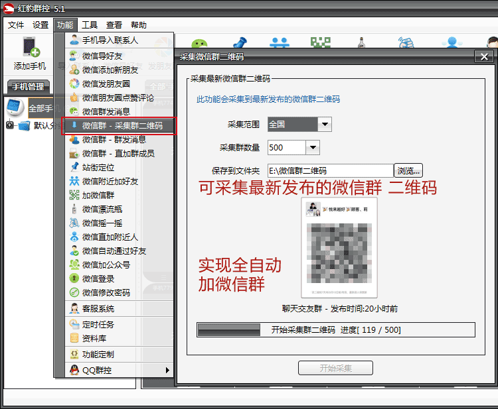The image size is (498, 409).
Task: Click the 此功能会采集到最新发布的微信群二维码 text
Action: [268, 99]
